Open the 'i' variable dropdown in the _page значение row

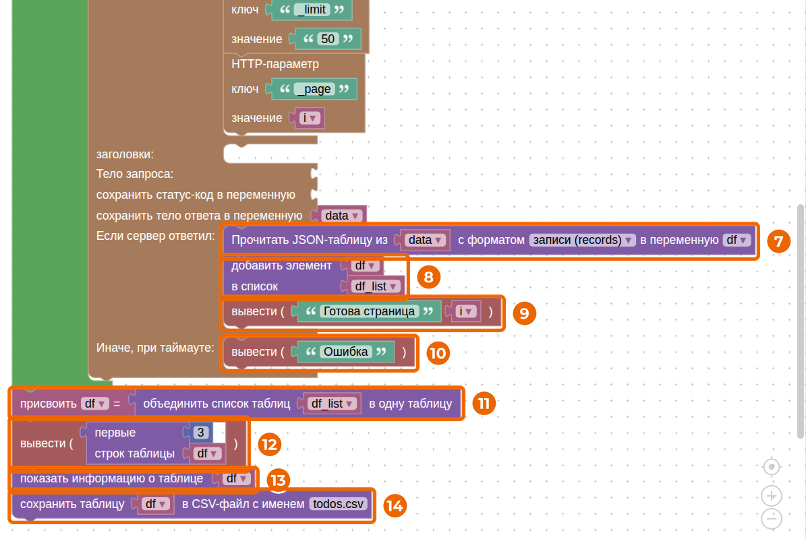pyautogui.click(x=310, y=118)
